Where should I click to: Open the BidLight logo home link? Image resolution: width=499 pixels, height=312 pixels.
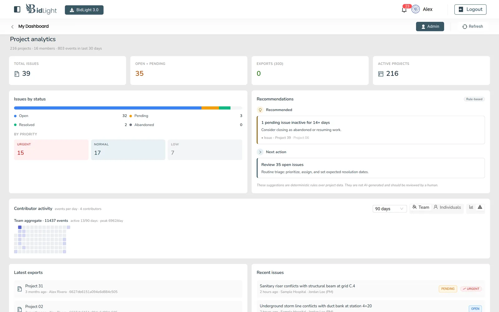41,9
